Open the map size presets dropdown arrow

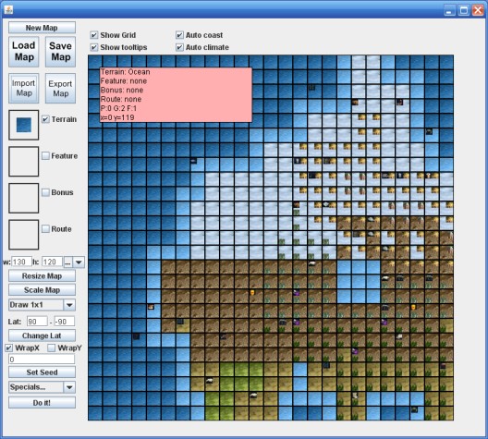[79, 262]
